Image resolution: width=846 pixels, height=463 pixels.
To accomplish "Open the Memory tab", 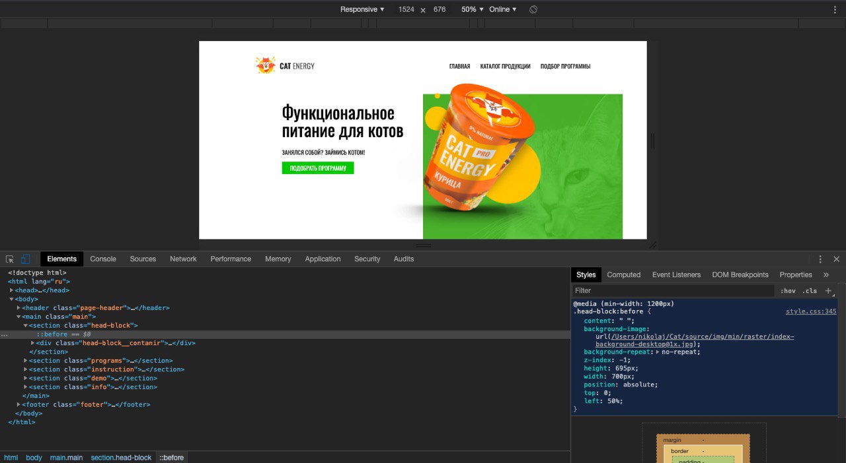I will pos(278,259).
